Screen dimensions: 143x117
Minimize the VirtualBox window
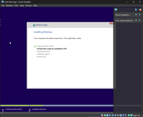[127, 2]
